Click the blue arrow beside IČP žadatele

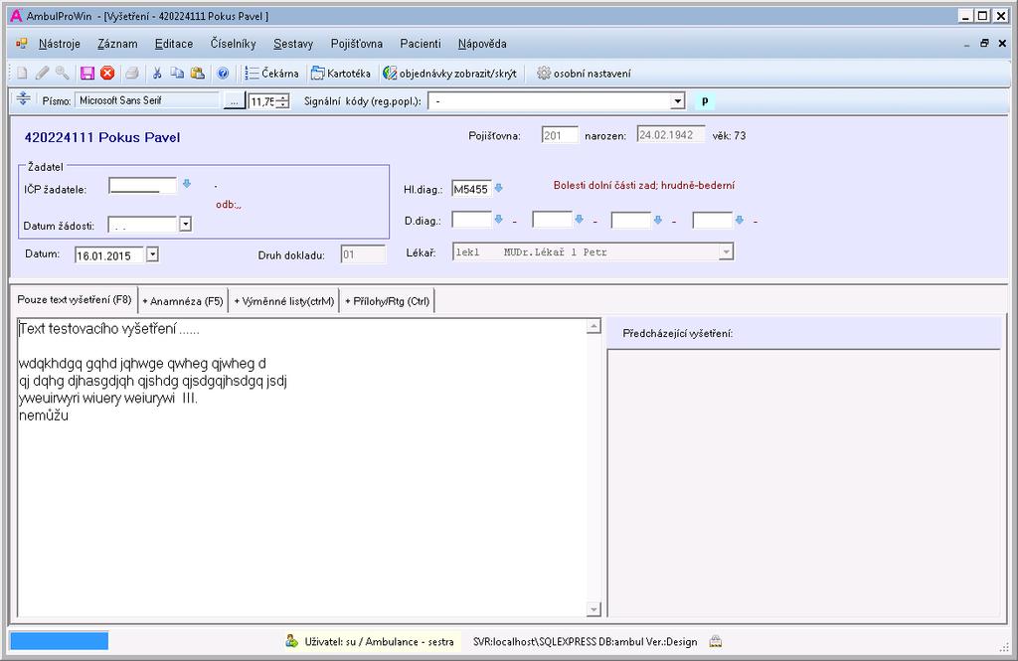(x=187, y=184)
